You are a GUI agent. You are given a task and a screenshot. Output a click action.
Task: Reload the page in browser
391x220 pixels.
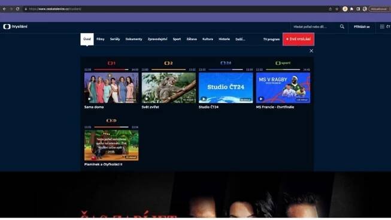click(18, 9)
